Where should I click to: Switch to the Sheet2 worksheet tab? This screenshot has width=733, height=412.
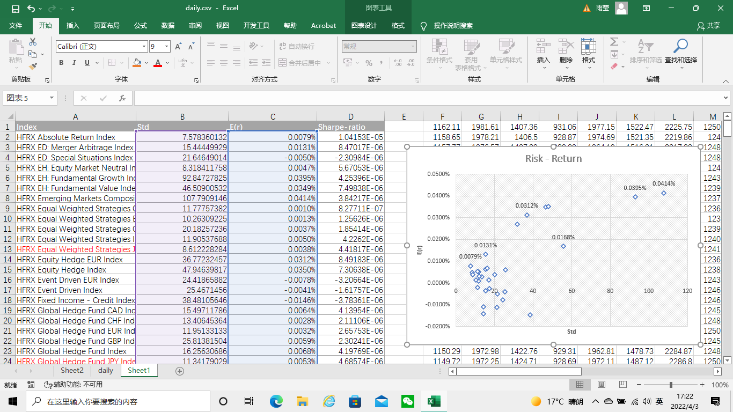point(72,370)
